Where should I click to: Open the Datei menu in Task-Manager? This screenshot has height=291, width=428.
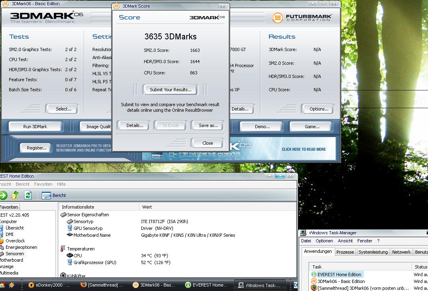click(306, 241)
